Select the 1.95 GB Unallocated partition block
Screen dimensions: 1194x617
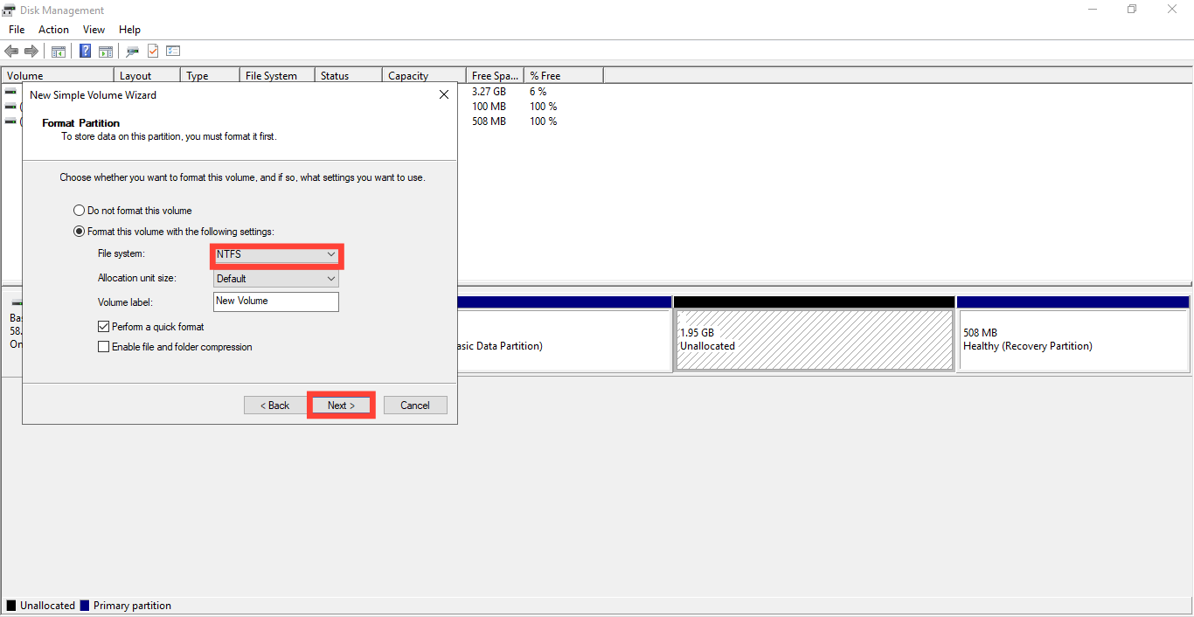pyautogui.click(x=814, y=339)
